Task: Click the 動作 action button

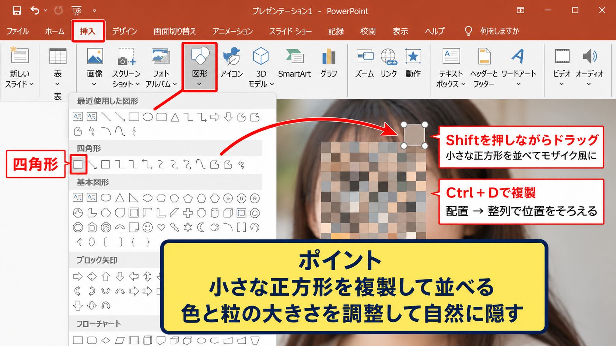Action: click(413, 63)
